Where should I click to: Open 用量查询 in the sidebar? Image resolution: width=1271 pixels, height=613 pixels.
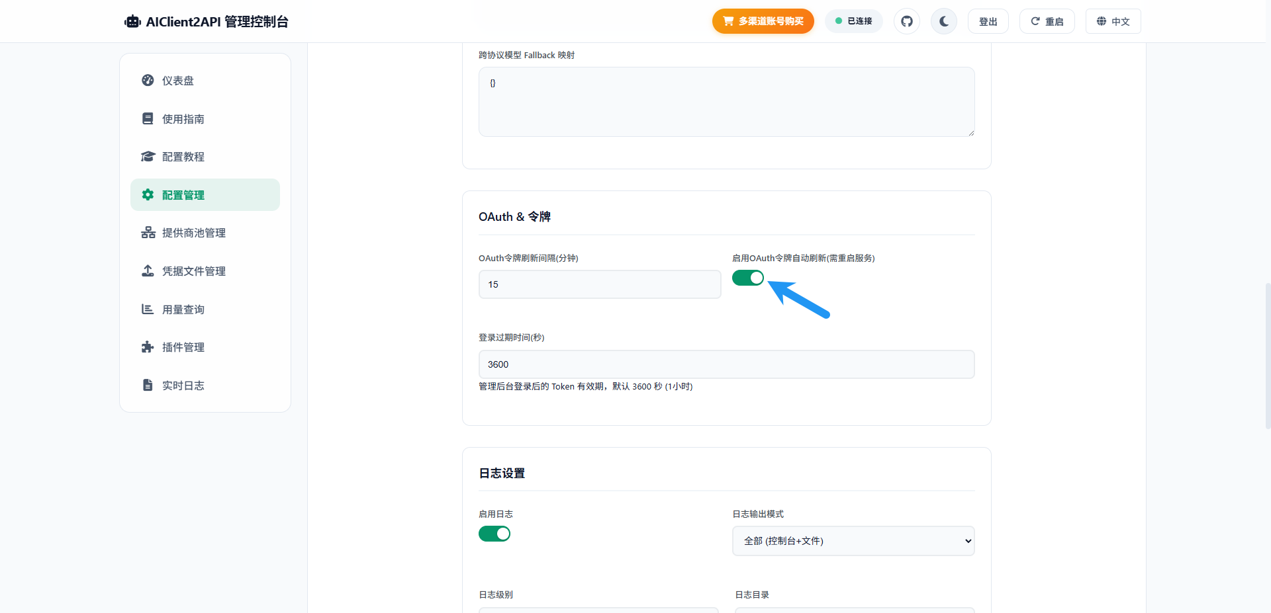183,309
